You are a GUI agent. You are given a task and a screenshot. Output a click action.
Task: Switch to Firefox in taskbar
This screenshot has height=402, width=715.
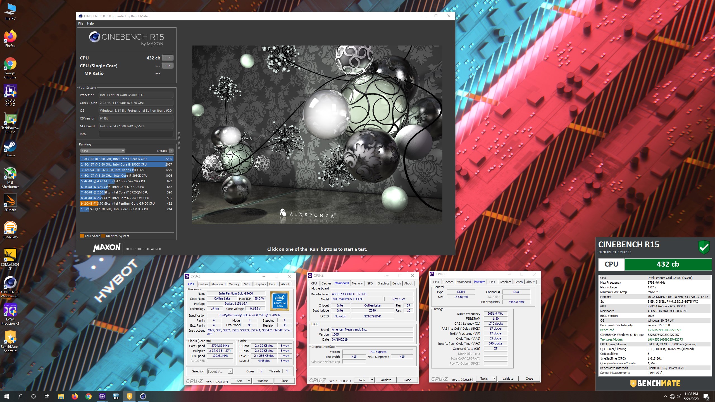75,396
